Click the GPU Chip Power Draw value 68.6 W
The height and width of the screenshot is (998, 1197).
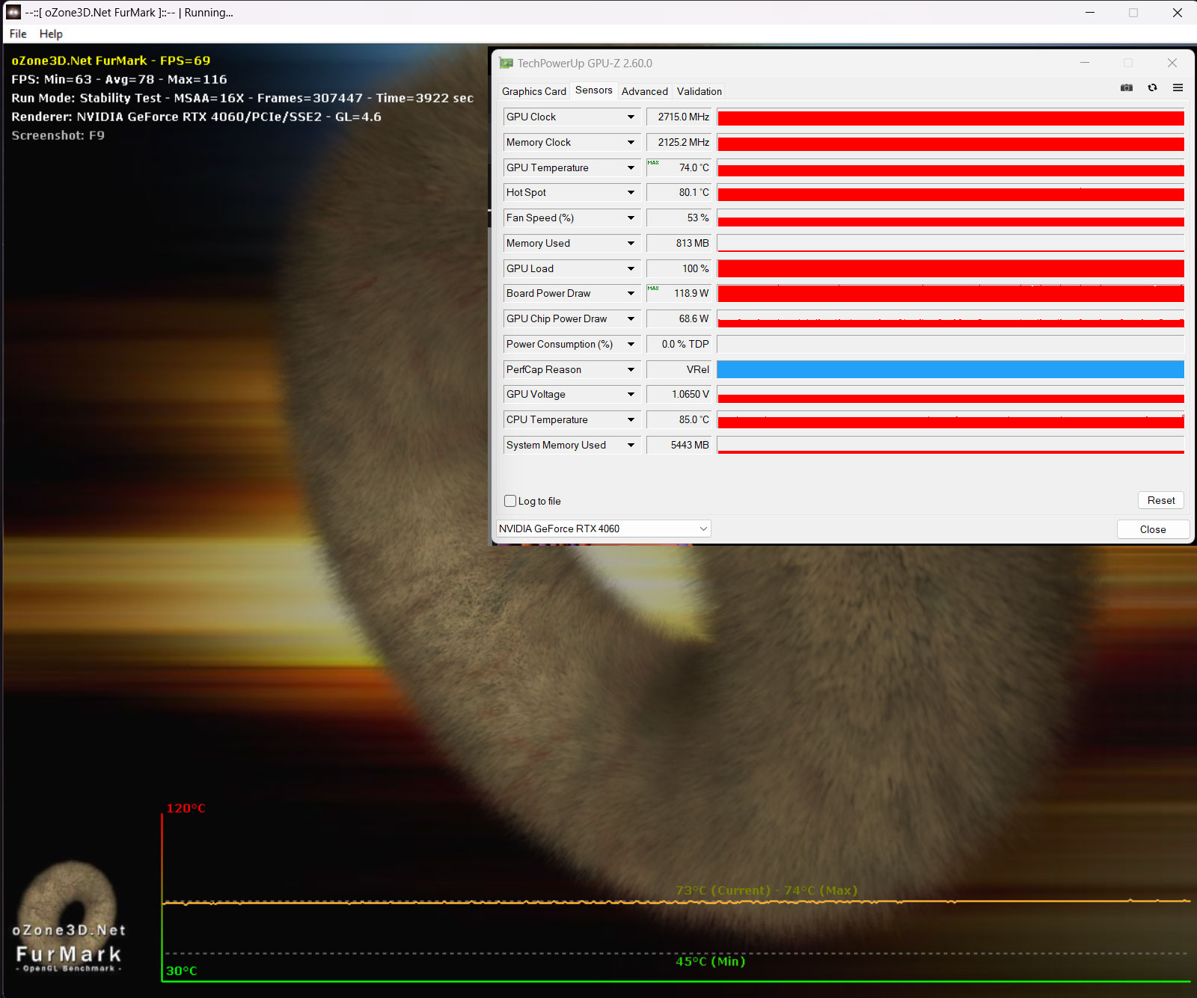pos(679,319)
